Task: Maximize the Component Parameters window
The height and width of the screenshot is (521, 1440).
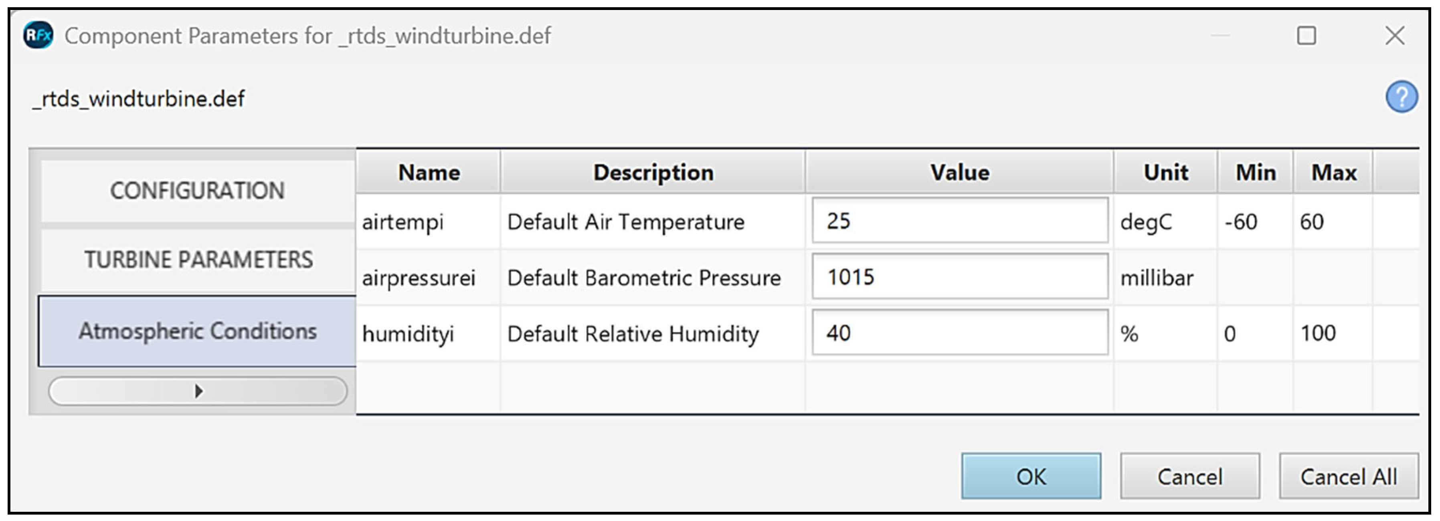Action: click(x=1306, y=36)
